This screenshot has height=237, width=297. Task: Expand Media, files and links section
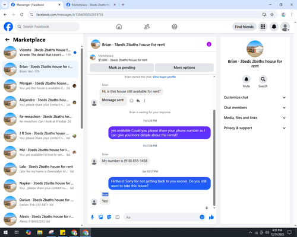255,118
